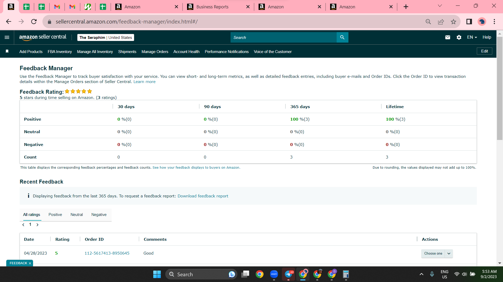Image resolution: width=503 pixels, height=282 pixels.
Task: Click the bookmark flag icon in nav bar
Action: pyautogui.click(x=7, y=51)
